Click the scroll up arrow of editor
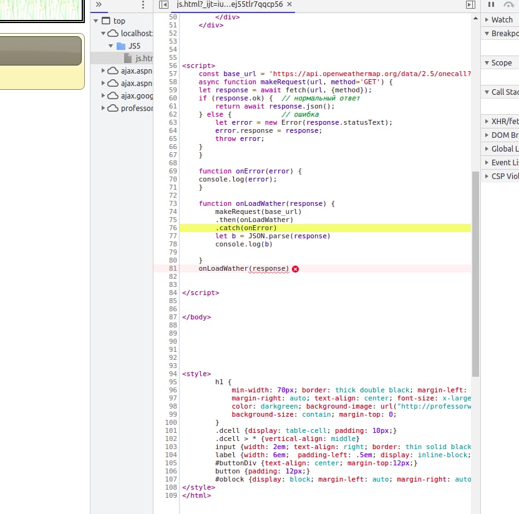The height and width of the screenshot is (514, 519). (x=475, y=19)
